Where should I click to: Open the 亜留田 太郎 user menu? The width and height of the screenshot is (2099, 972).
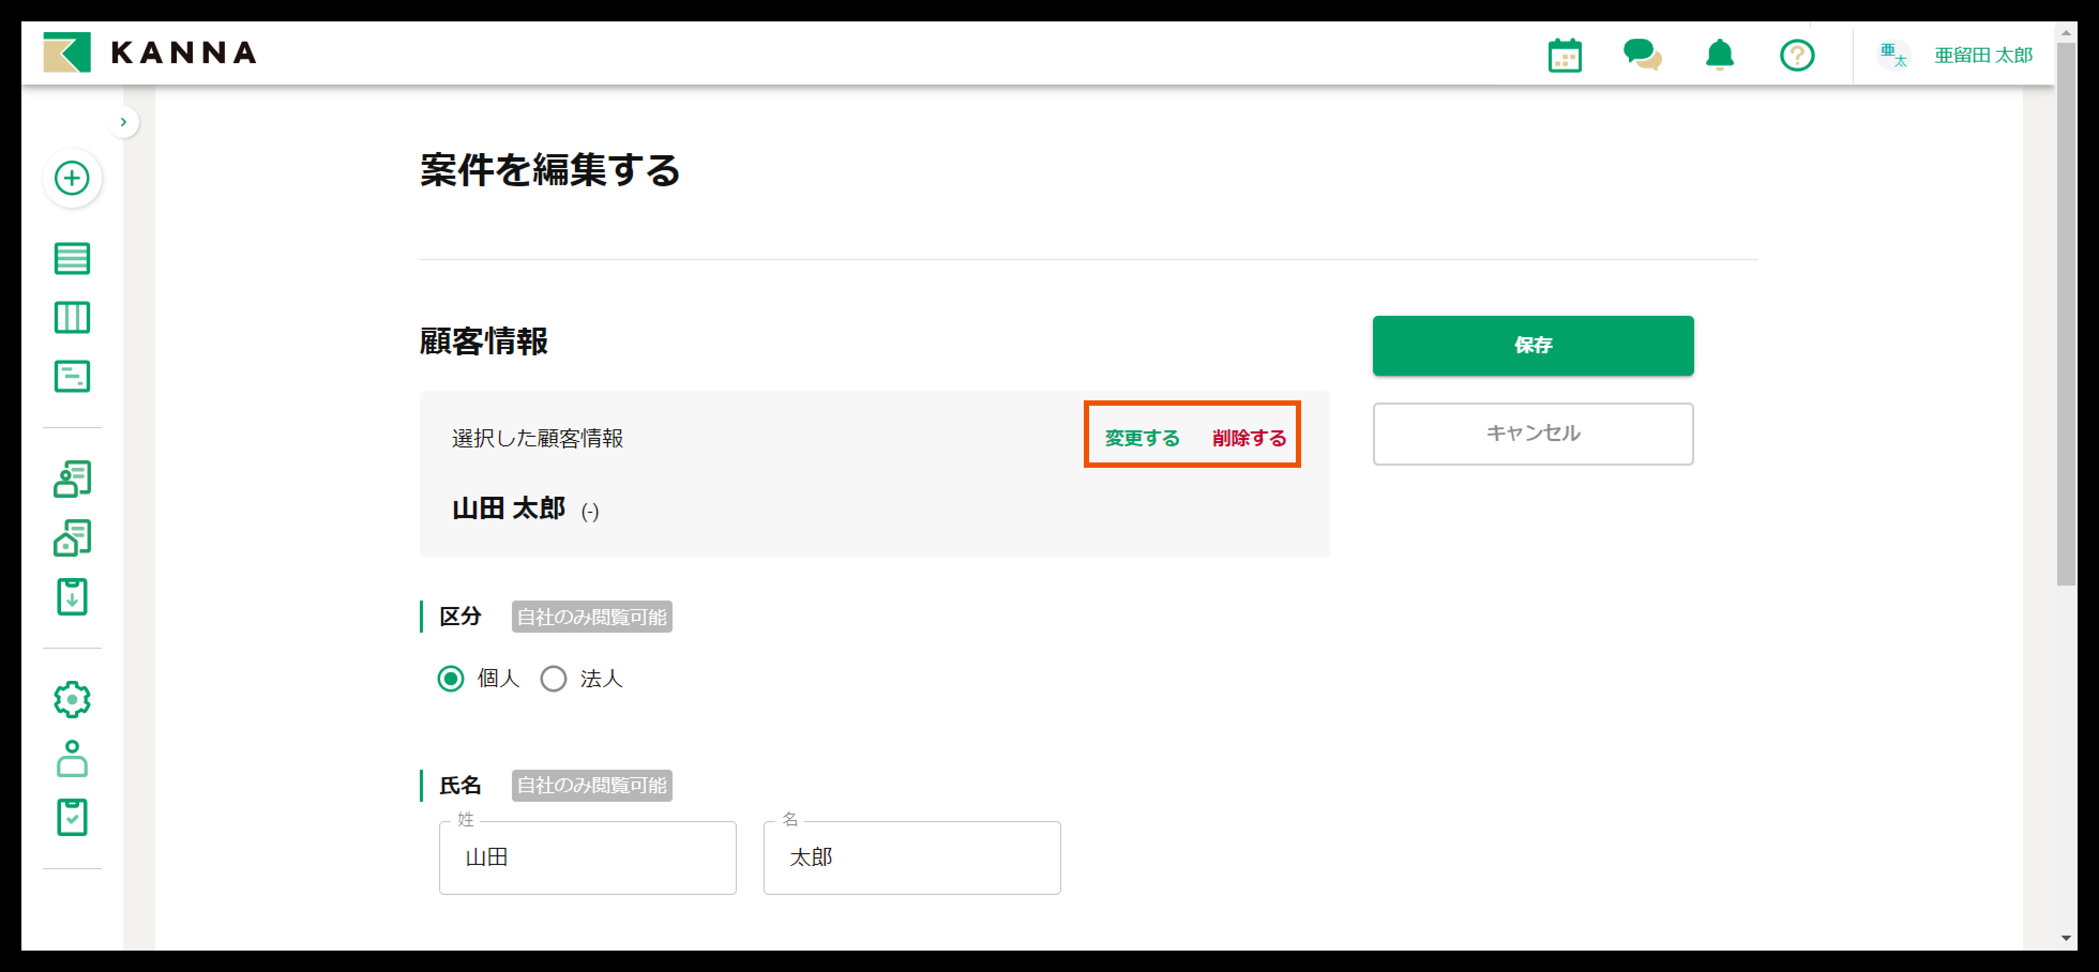pos(1982,56)
